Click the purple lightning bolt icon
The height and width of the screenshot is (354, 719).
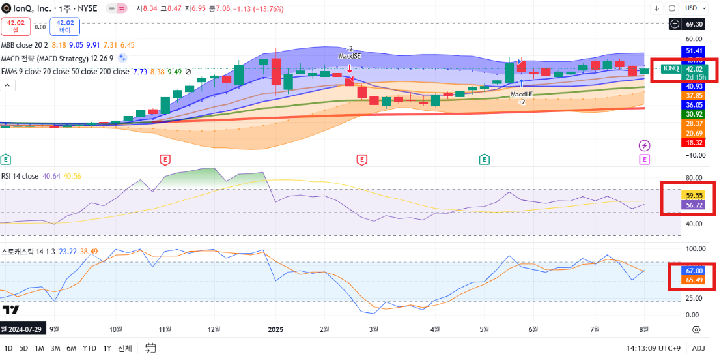tap(645, 146)
